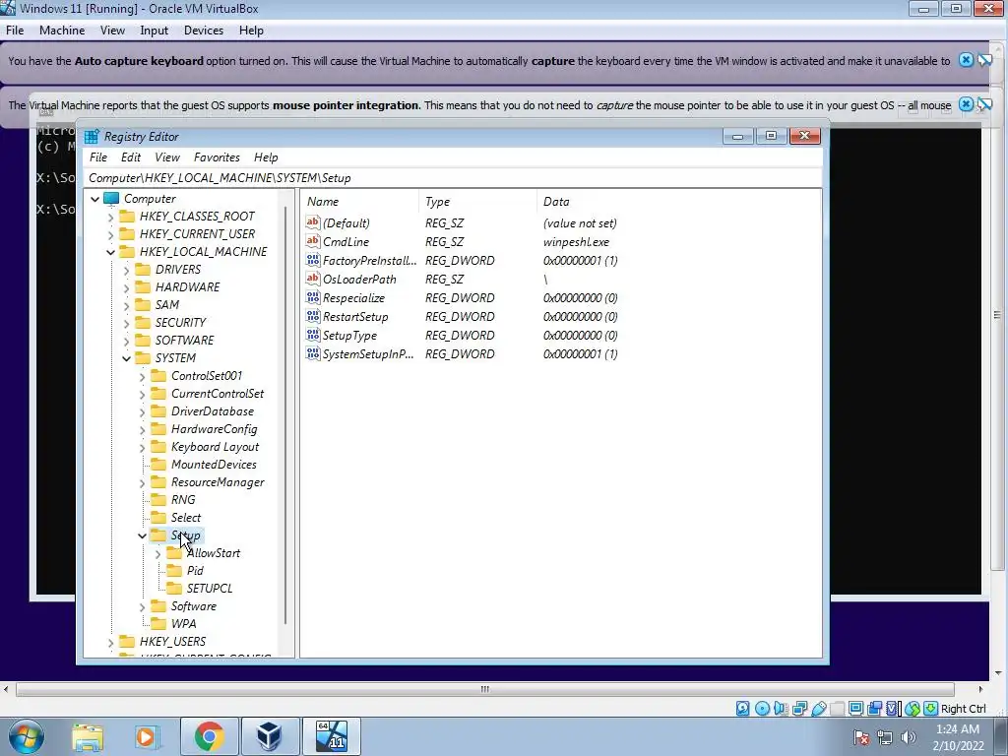Expand the DRIVERS key
The width and height of the screenshot is (1008, 756).
pos(127,270)
